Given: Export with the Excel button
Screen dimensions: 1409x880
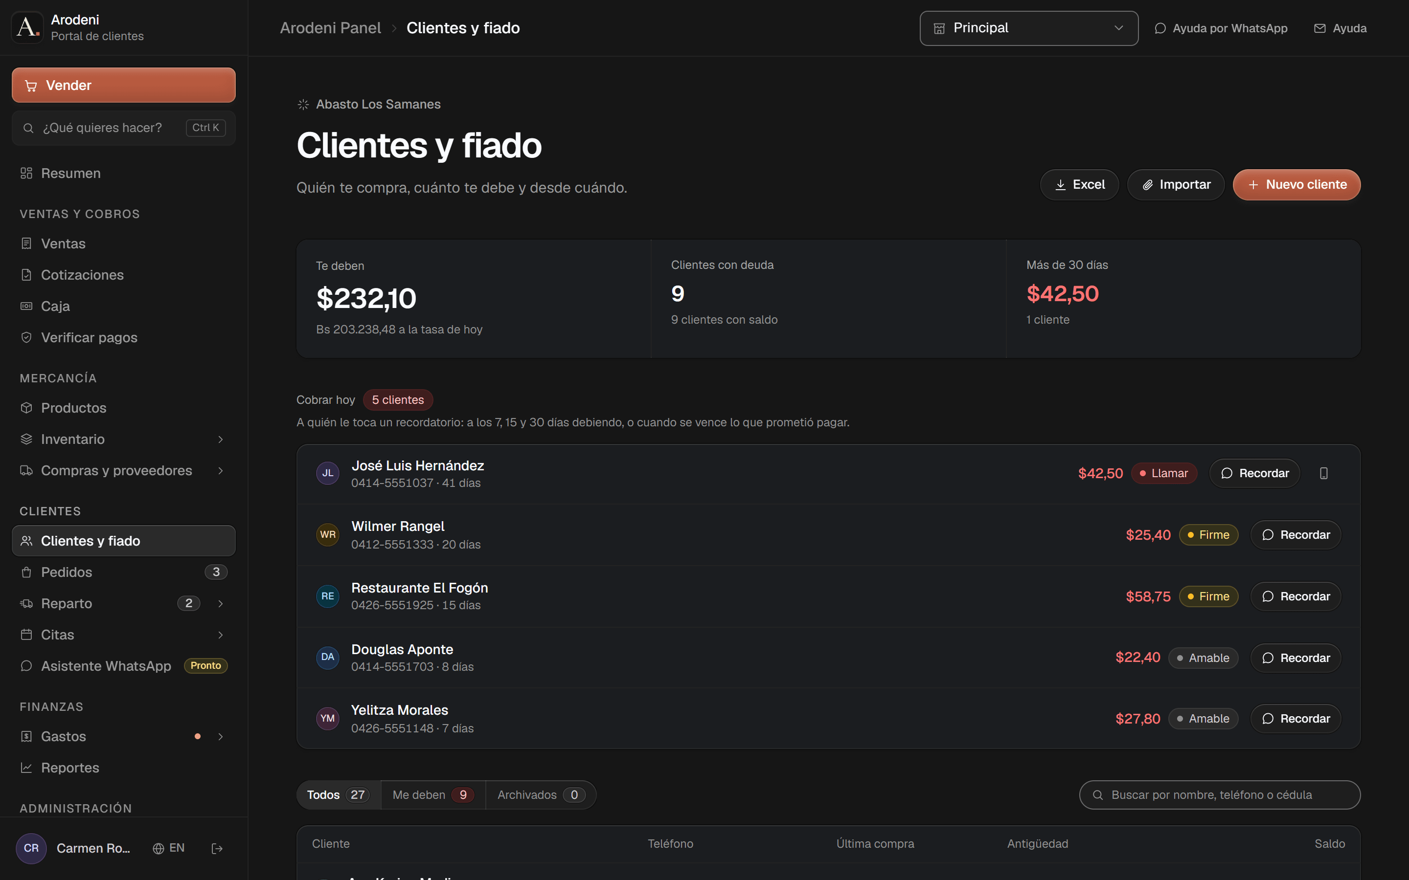Looking at the screenshot, I should [1079, 184].
